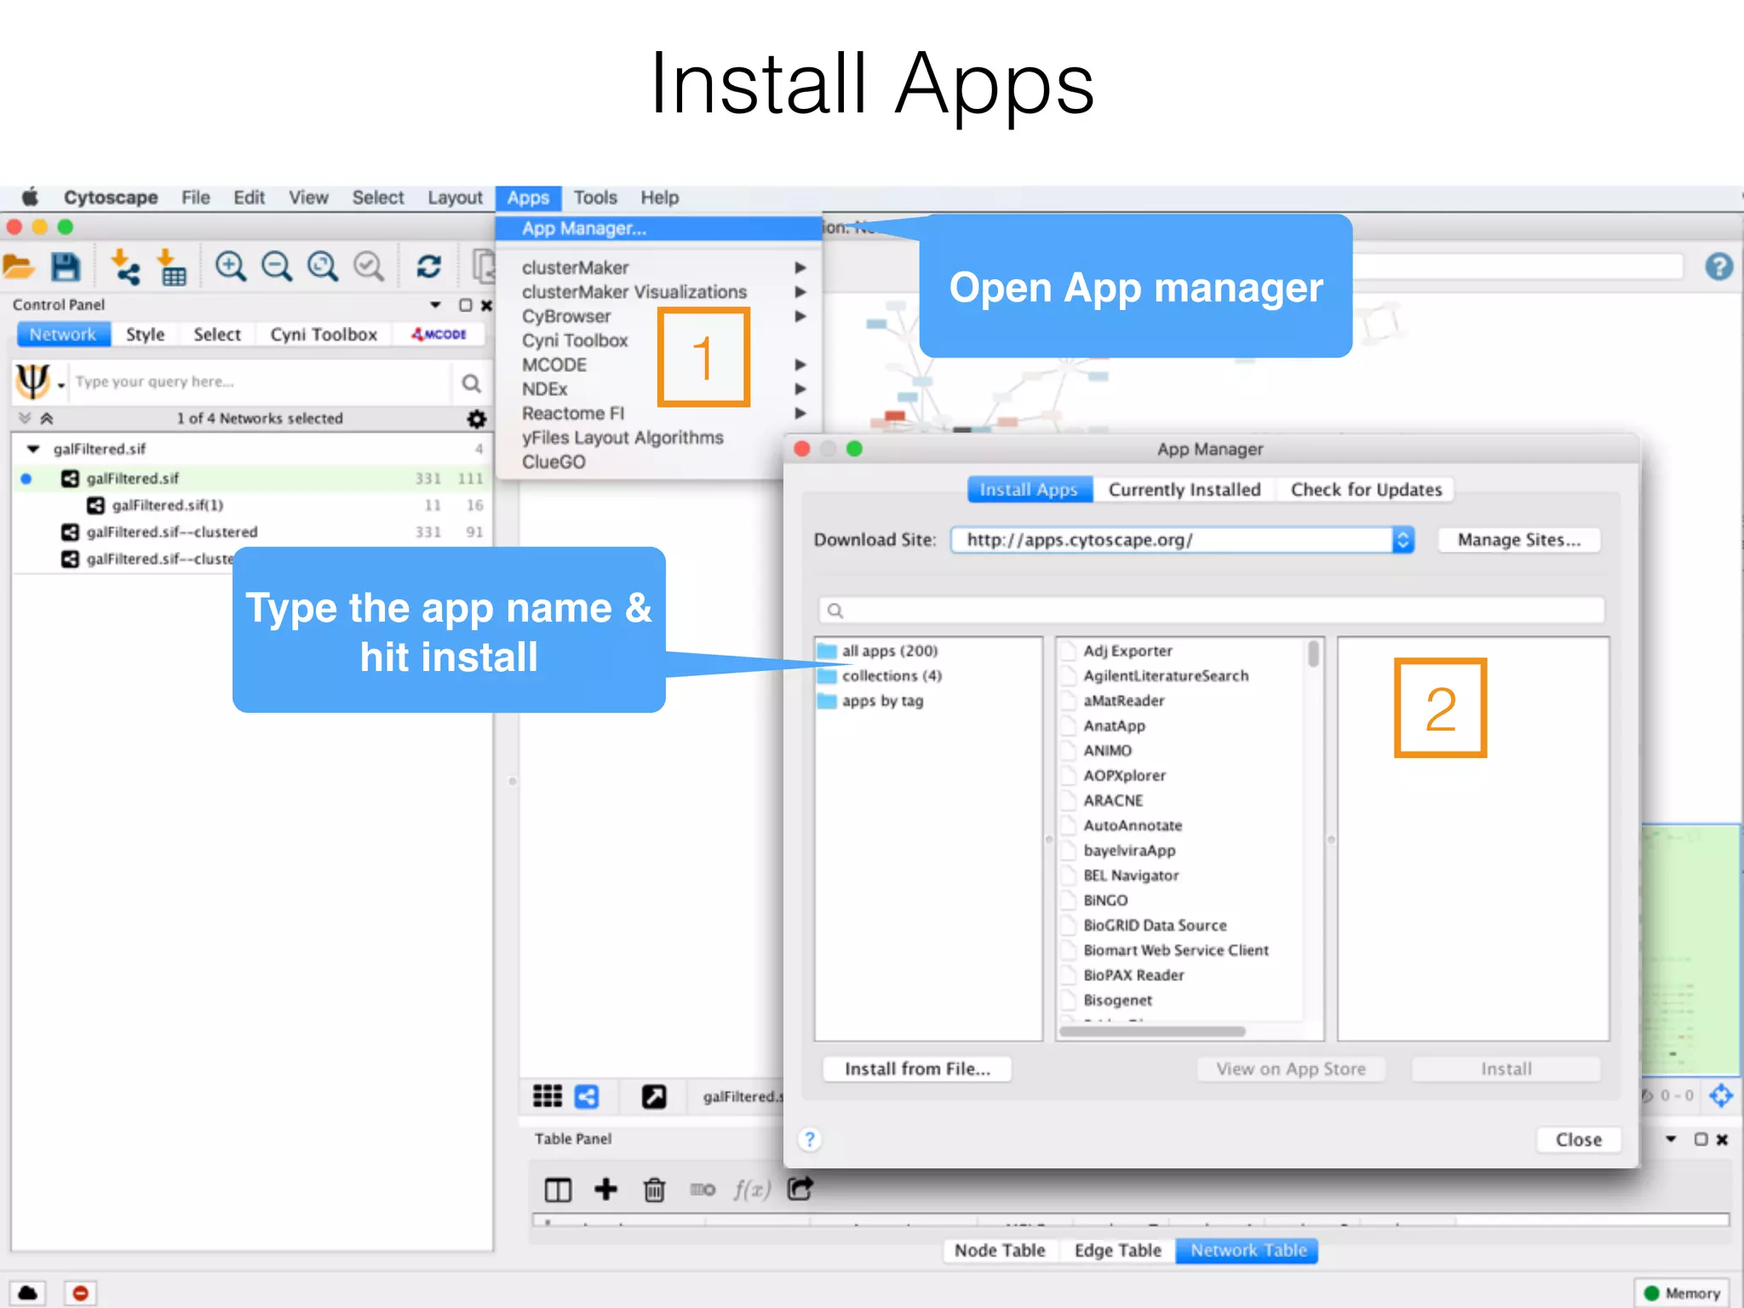
Task: Import table from file icon
Action: pos(171,267)
